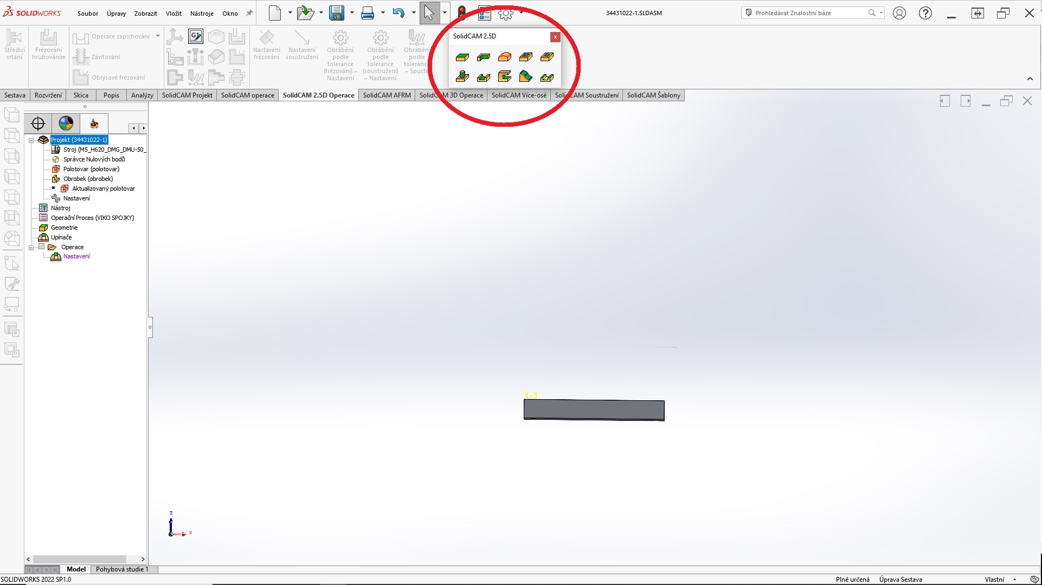Open the file properties list icon
This screenshot has height=585, width=1042.
[484, 13]
